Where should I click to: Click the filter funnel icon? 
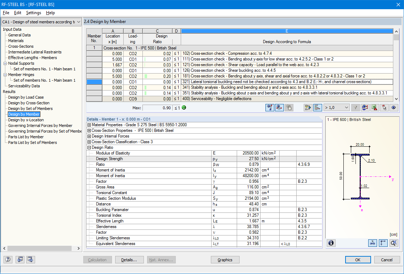(x=355, y=108)
